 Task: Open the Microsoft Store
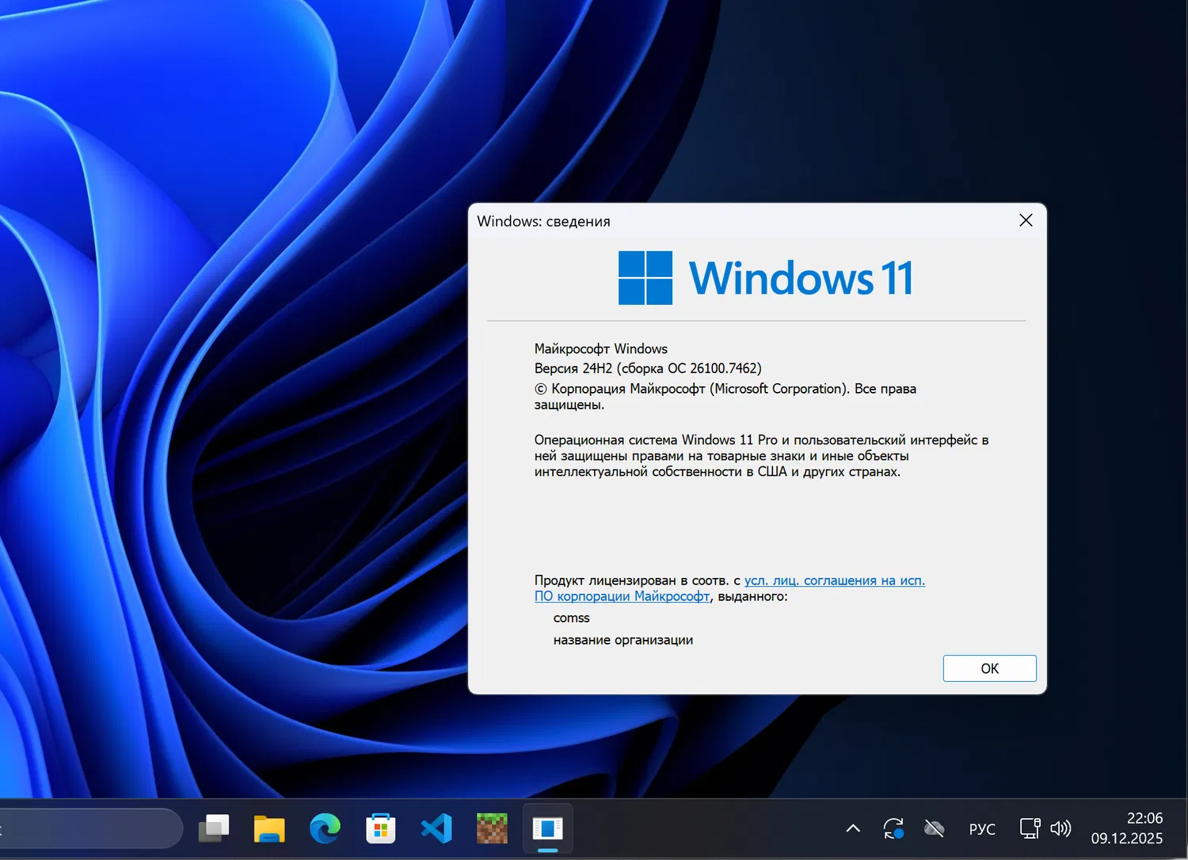click(380, 828)
